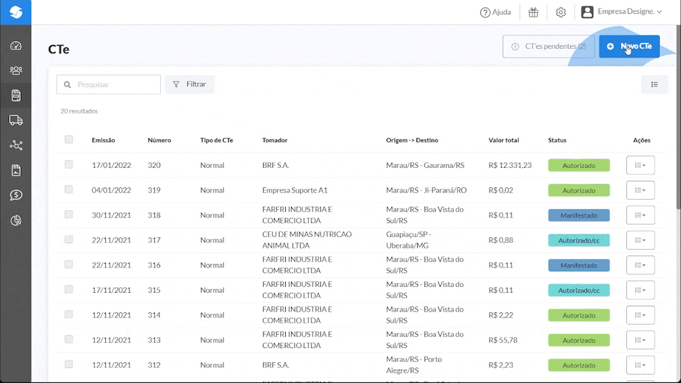Click the 20 resultados count text
The width and height of the screenshot is (681, 383).
79,111
